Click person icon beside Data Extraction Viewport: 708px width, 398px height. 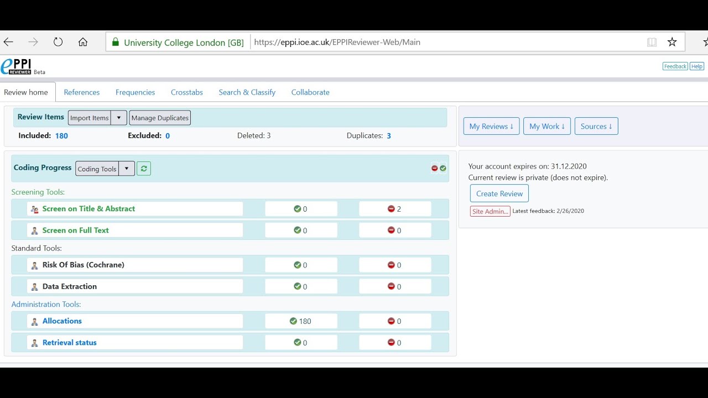(35, 287)
